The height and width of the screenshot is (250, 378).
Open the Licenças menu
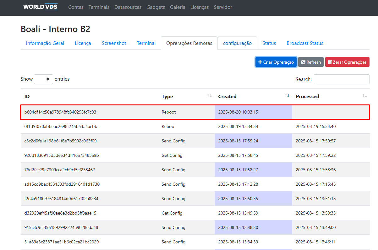(200, 7)
